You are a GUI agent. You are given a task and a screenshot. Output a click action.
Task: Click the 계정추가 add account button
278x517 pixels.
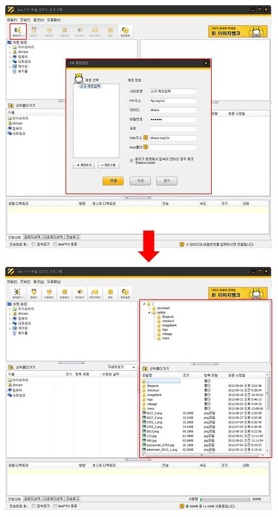(84, 165)
